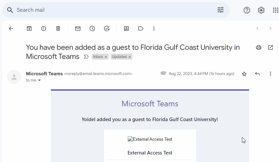Click the sender's profile avatar
279x162 pixels.
(x=14, y=77)
